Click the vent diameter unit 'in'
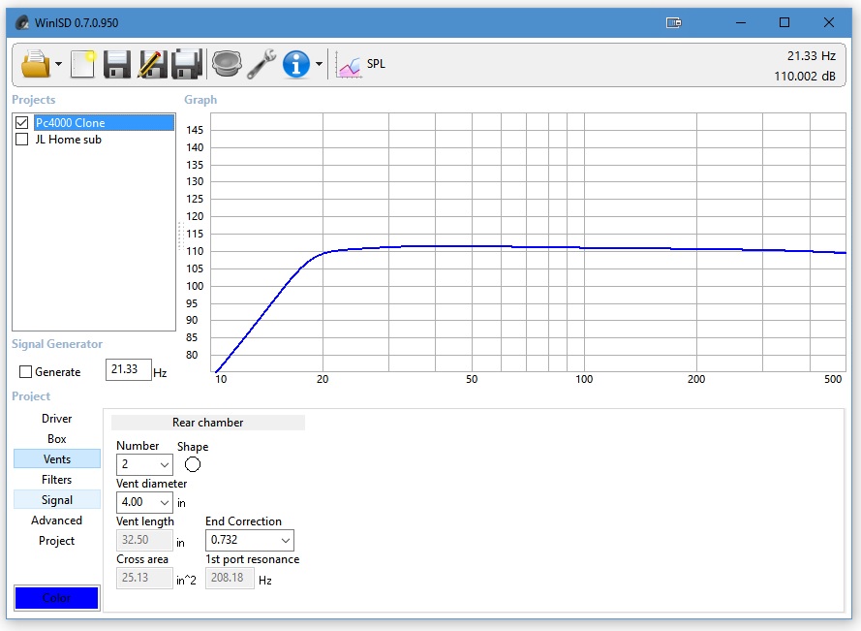The width and height of the screenshot is (861, 631). coord(181,503)
